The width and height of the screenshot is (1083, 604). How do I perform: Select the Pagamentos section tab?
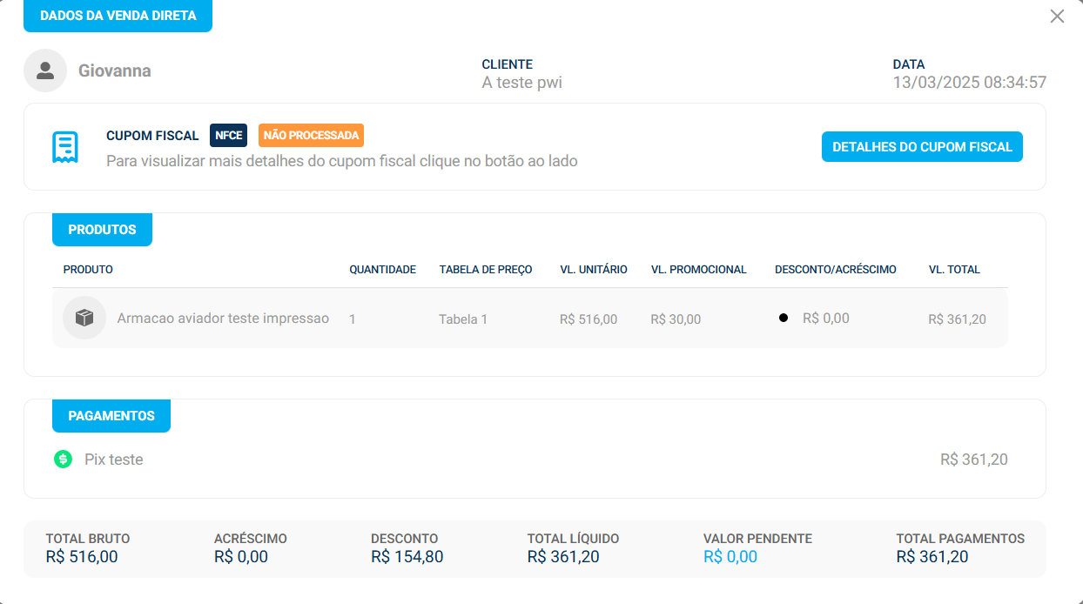[x=111, y=415]
